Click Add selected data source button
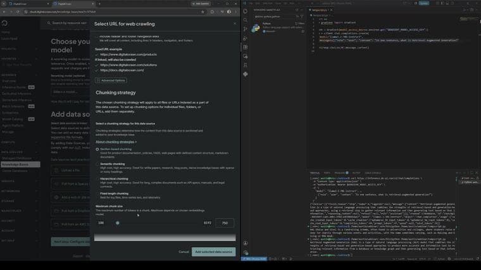This screenshot has height=270, width=481. 213,252
